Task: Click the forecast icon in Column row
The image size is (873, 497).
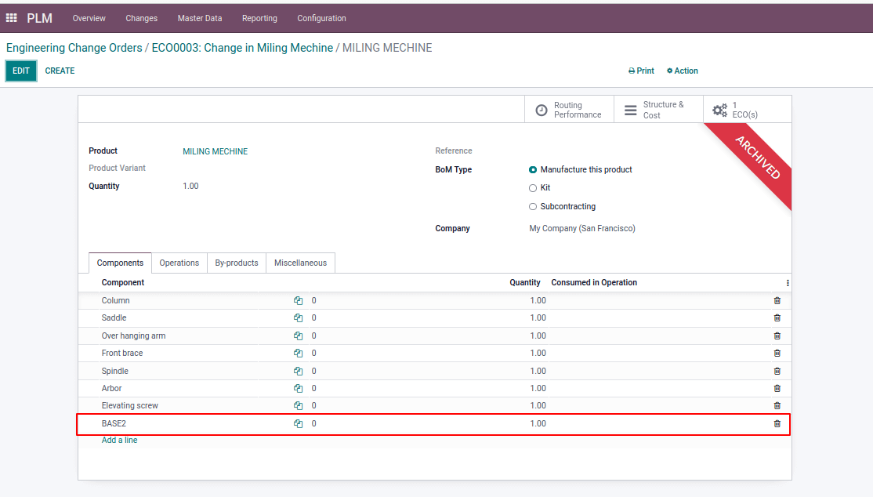Action: (299, 300)
